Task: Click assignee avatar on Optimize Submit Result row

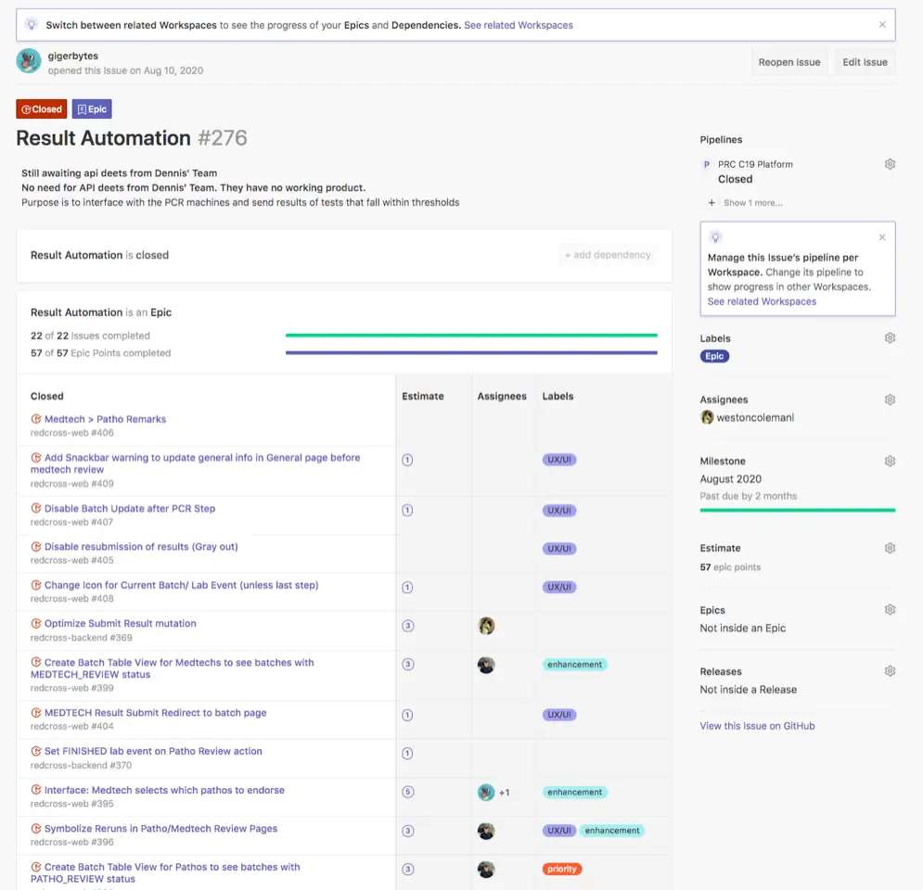Action: click(486, 626)
